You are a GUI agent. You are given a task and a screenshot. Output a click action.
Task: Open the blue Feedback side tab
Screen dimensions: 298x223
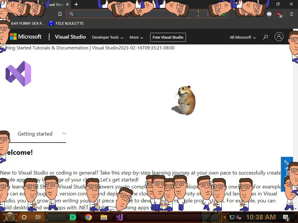pos(287,174)
